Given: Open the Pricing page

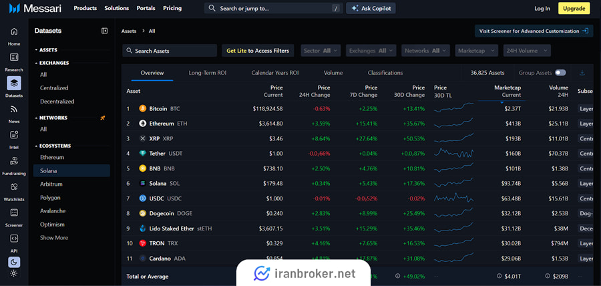Looking at the screenshot, I should [x=172, y=8].
